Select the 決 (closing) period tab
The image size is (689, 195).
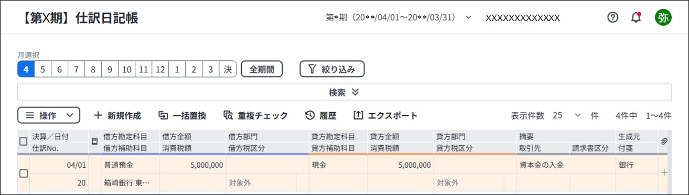coord(228,69)
